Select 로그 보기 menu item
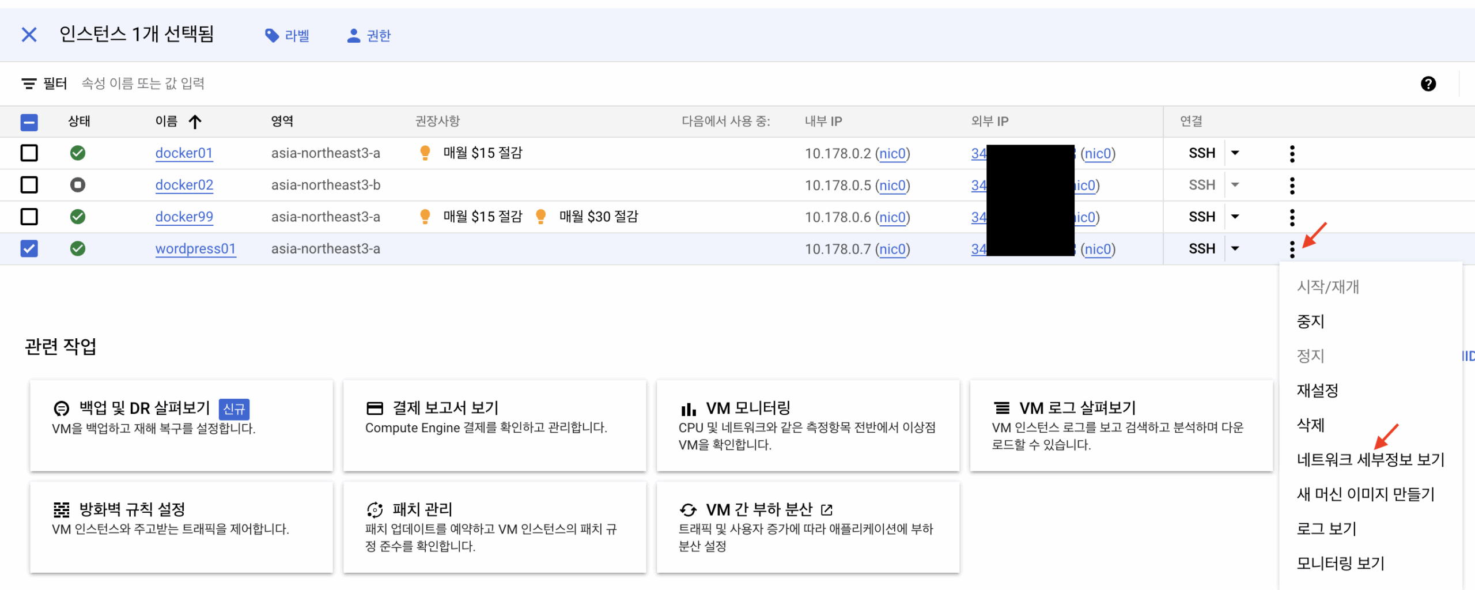Viewport: 1475px width, 590px height. coord(1371,529)
